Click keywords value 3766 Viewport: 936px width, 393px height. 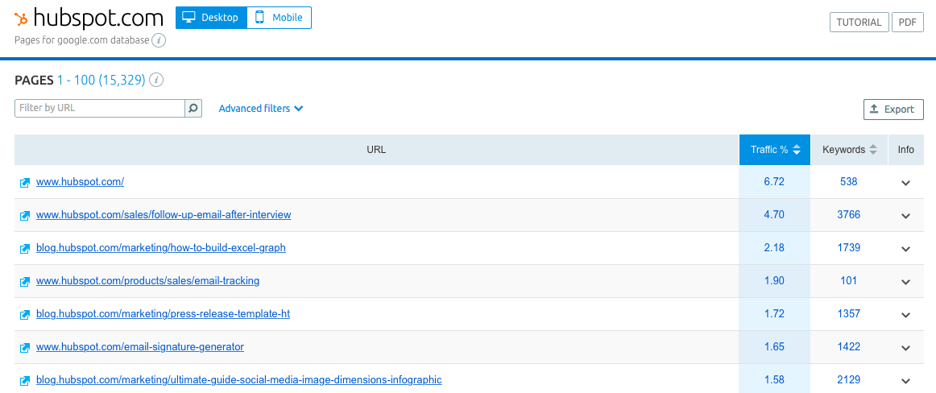848,215
